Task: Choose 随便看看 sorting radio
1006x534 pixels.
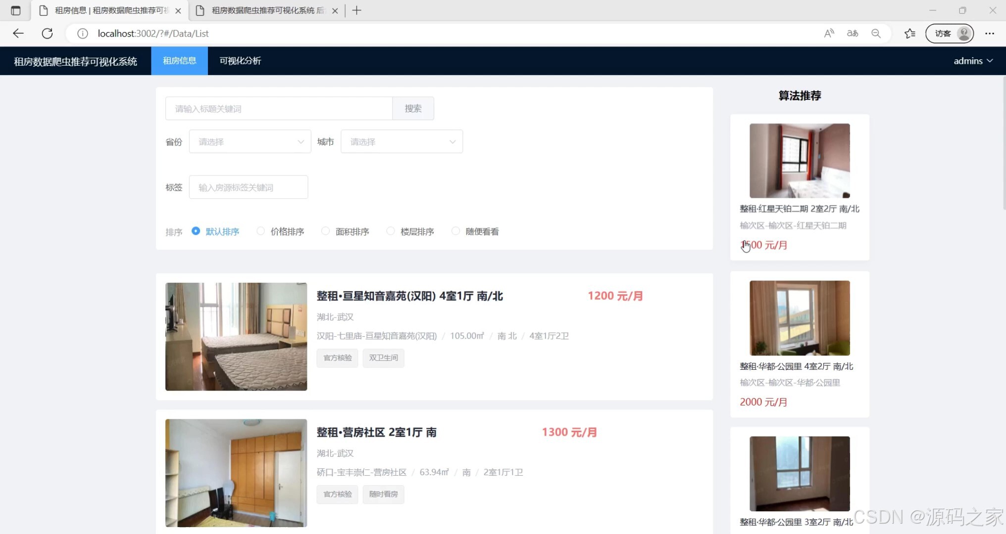Action: [x=455, y=231]
